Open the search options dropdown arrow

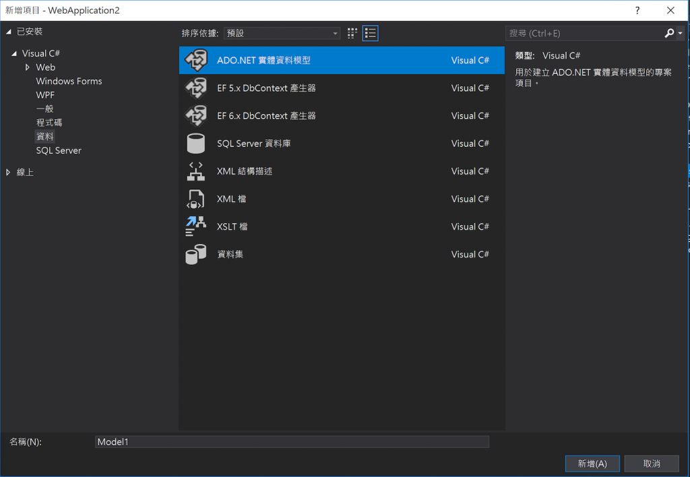point(681,34)
